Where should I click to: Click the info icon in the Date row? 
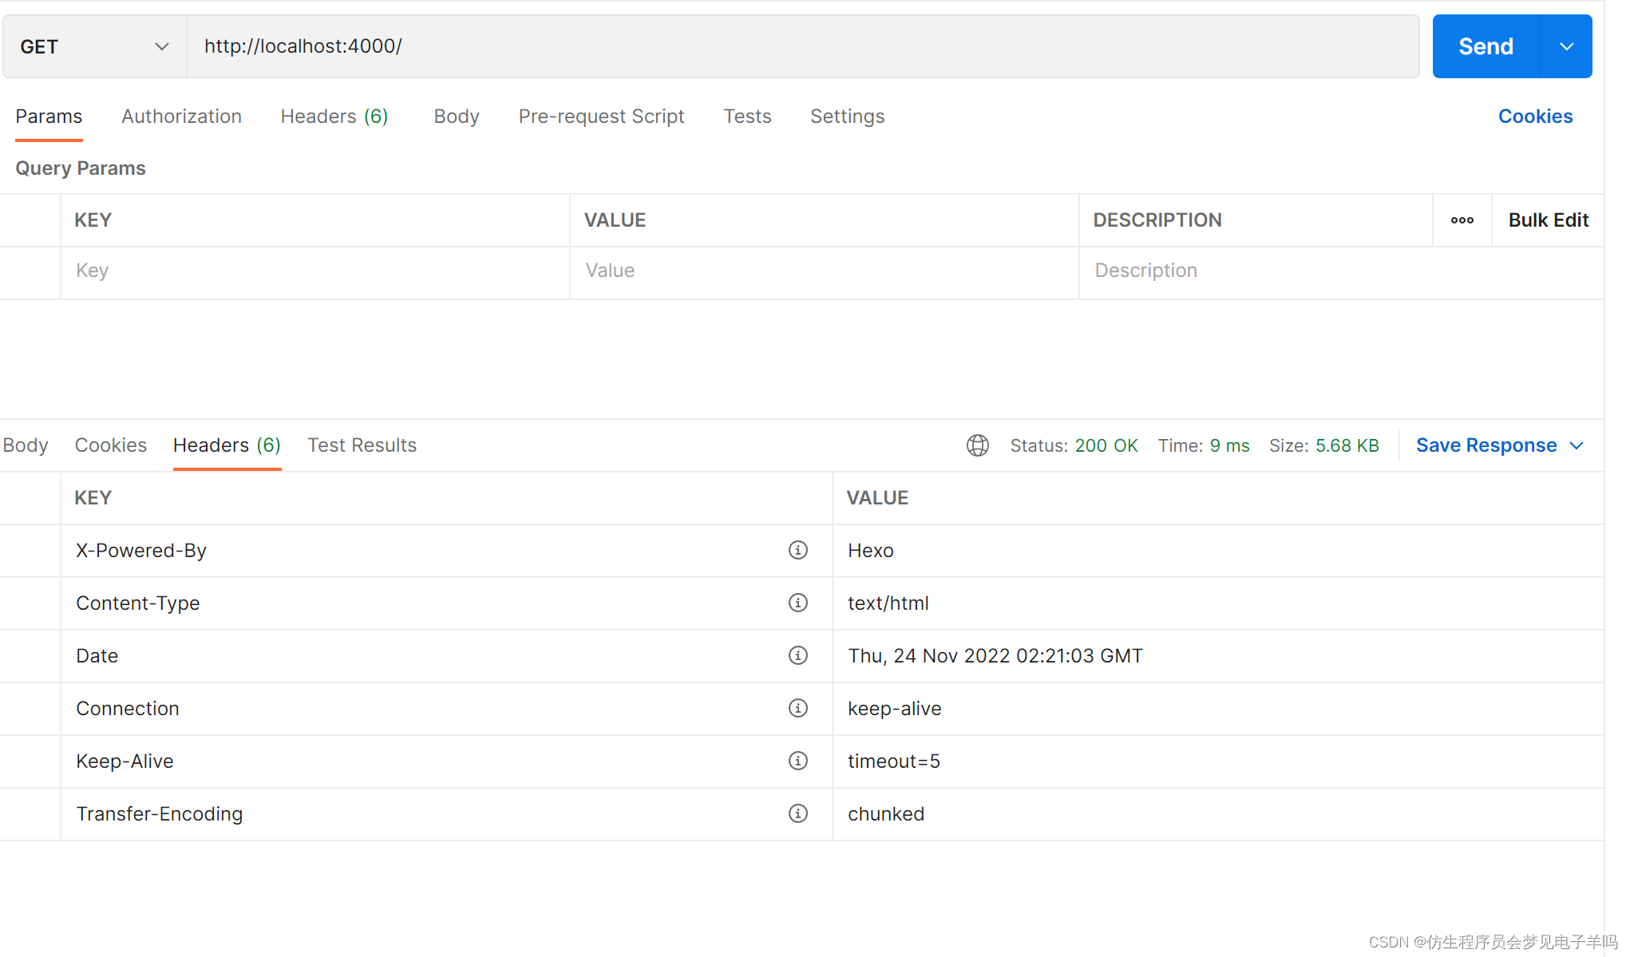(797, 655)
